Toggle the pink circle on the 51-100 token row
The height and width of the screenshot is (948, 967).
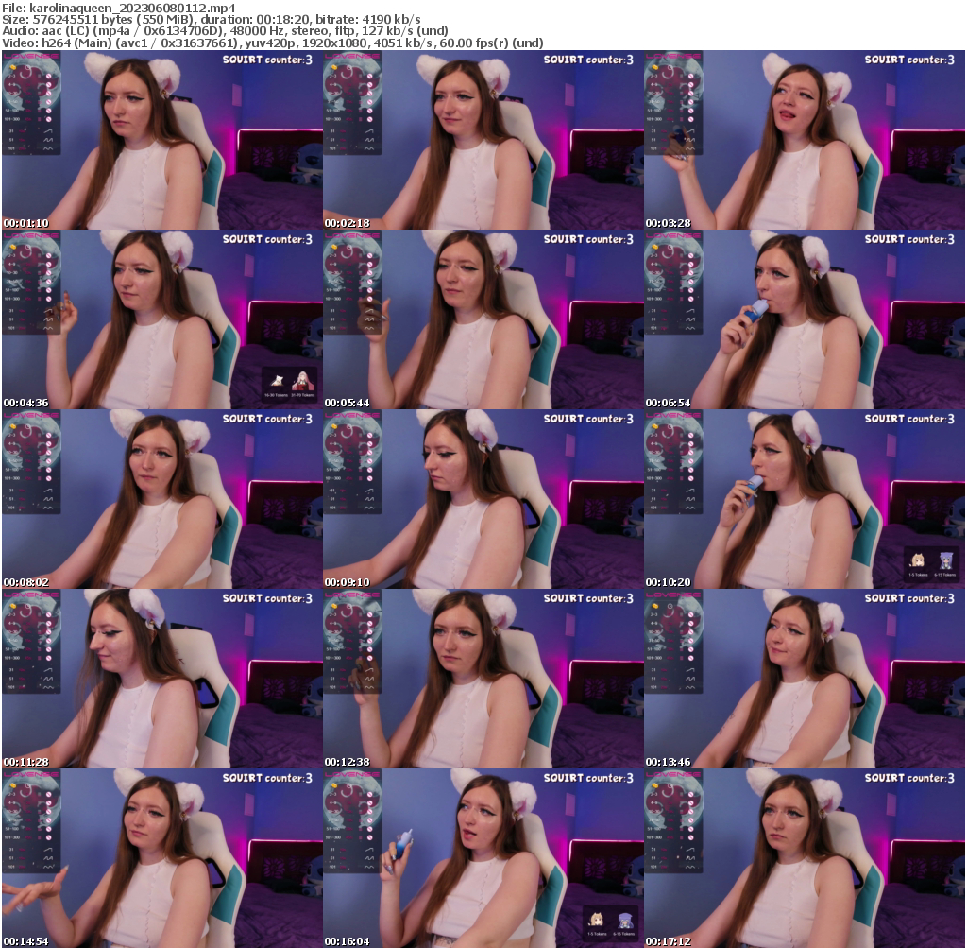point(49,111)
